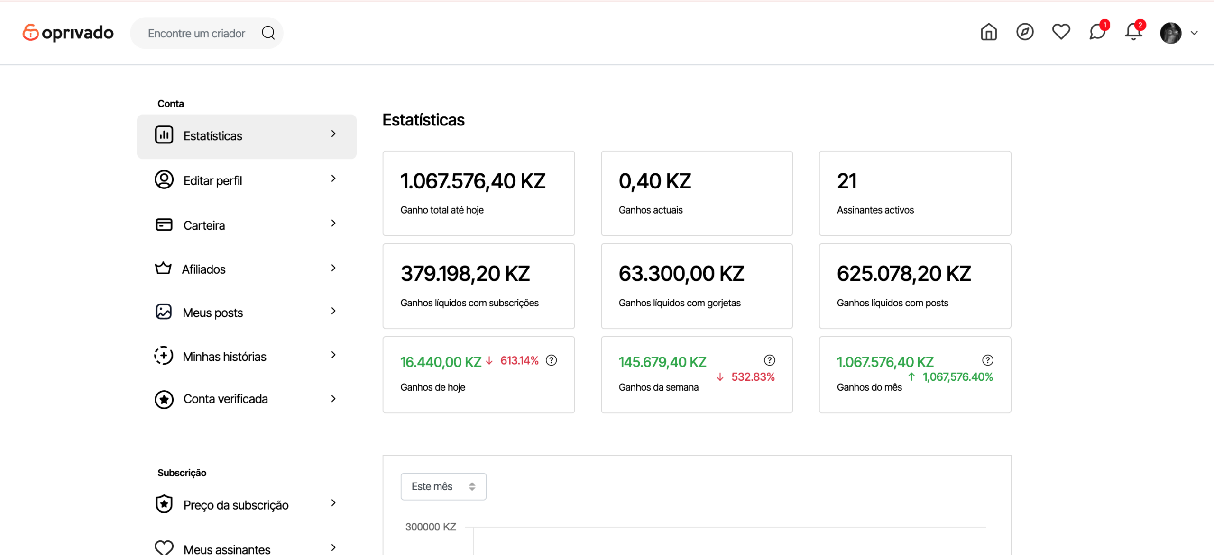Open the Este mês period dropdown

443,486
